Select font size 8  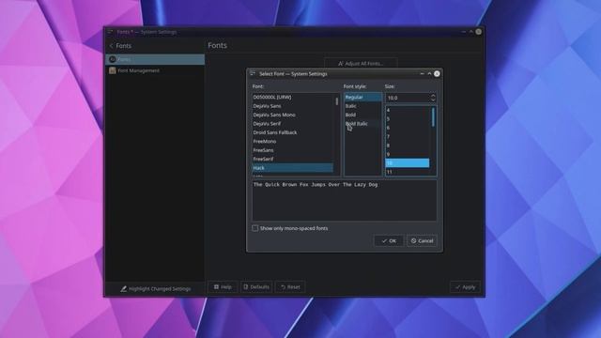(x=407, y=146)
